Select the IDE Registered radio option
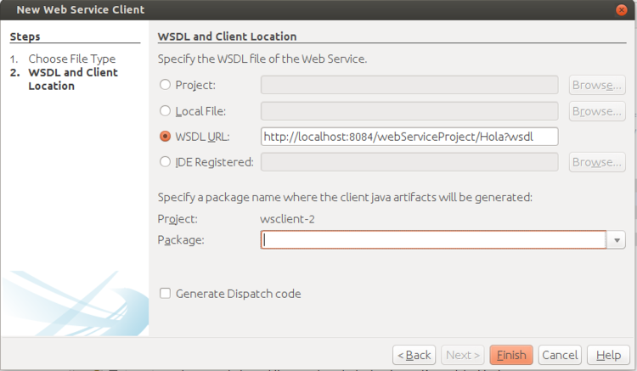 tap(165, 162)
